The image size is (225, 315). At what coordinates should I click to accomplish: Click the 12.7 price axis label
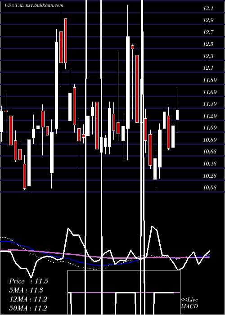click(208, 32)
